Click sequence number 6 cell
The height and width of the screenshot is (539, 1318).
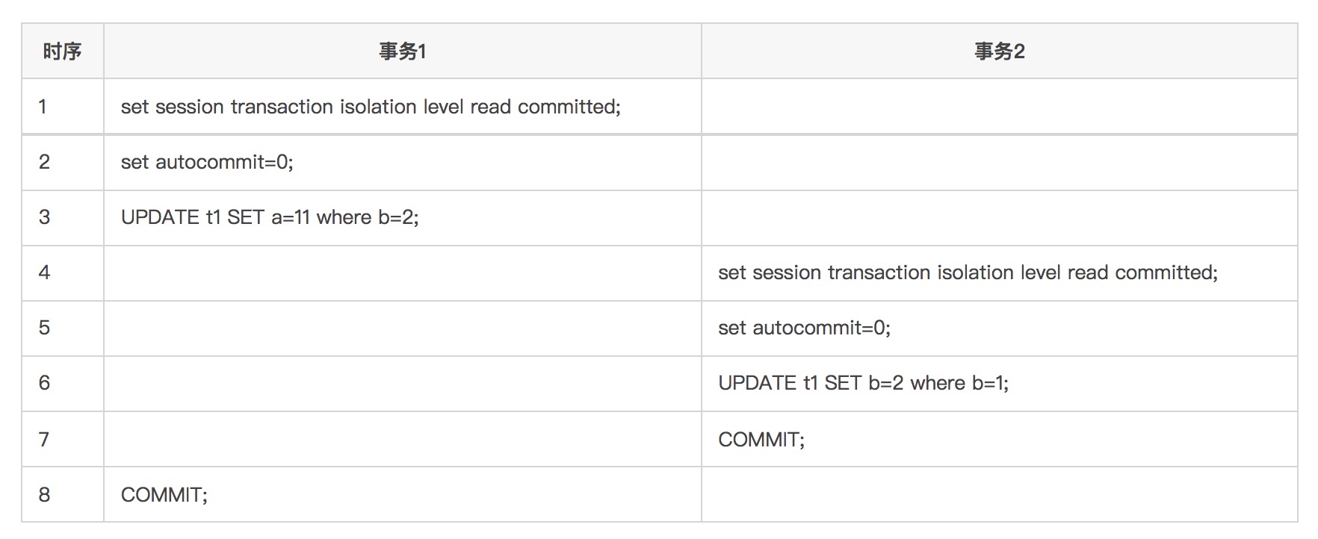(44, 383)
